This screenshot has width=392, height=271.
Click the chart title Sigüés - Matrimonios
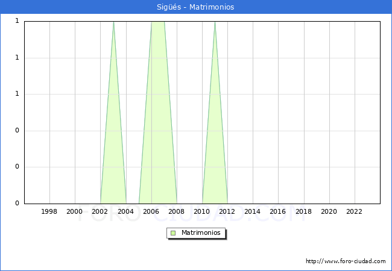pos(196,7)
